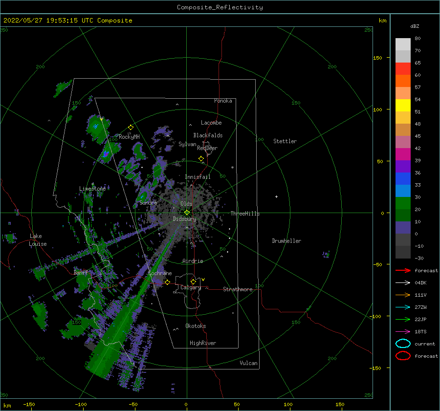Viewport: 440px width, 411px height.
Task: Click the RockyMH label
Action: (129, 137)
